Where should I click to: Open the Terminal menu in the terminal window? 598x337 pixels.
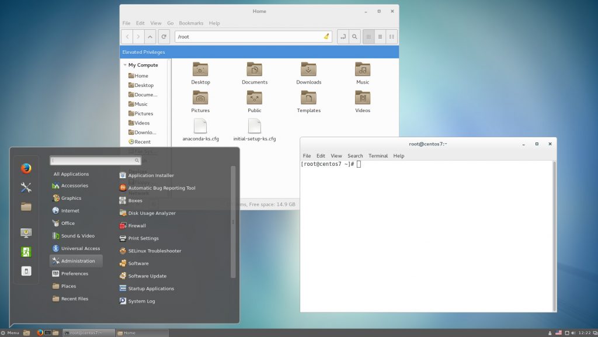click(x=378, y=155)
